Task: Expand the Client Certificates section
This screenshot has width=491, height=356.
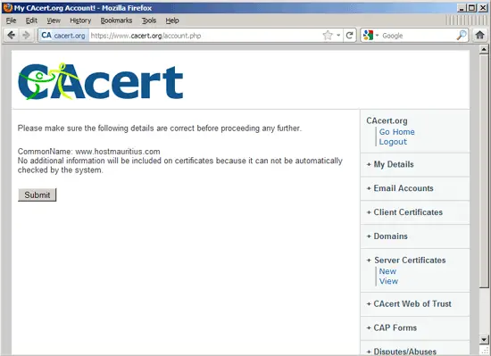Action: [x=404, y=212]
